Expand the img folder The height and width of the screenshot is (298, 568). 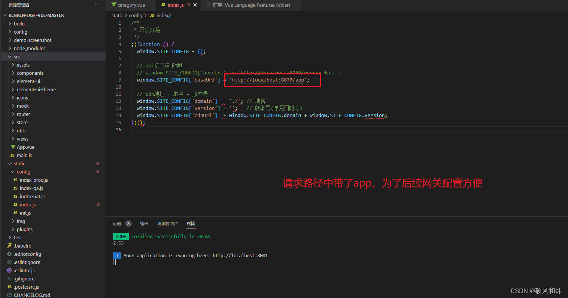tap(21, 221)
